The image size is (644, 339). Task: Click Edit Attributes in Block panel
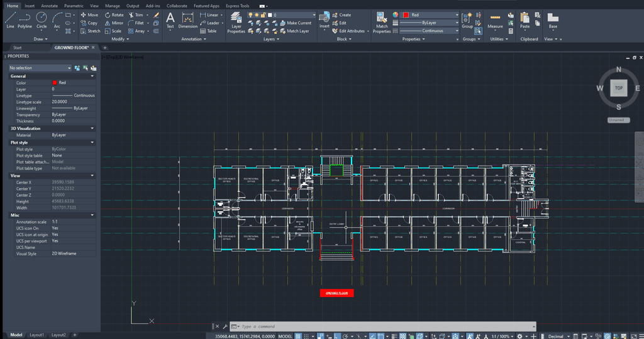pos(351,31)
